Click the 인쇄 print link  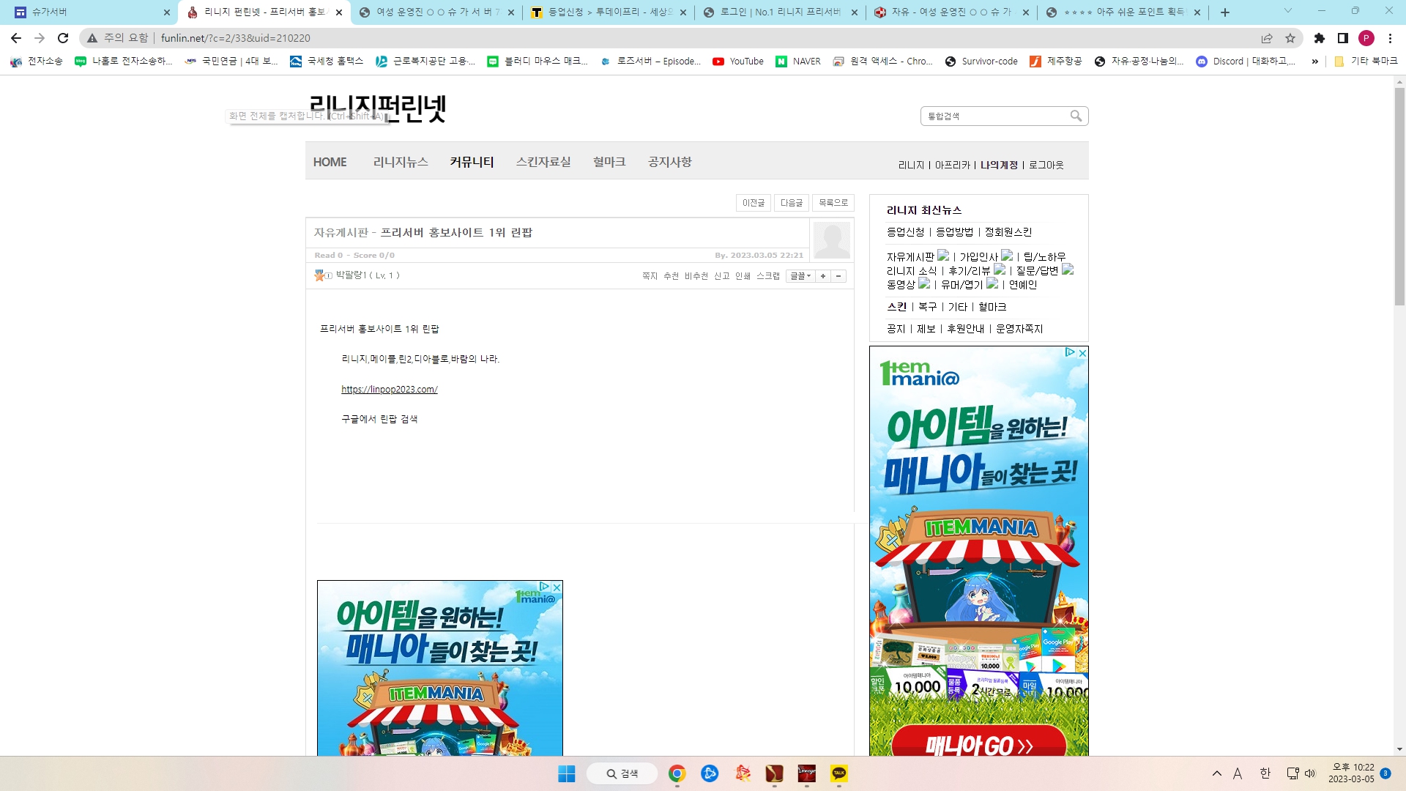pyautogui.click(x=743, y=276)
